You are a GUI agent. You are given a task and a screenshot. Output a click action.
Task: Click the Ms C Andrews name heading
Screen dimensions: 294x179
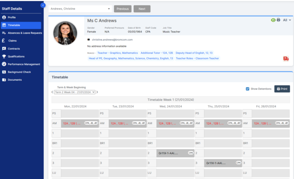[102, 21]
